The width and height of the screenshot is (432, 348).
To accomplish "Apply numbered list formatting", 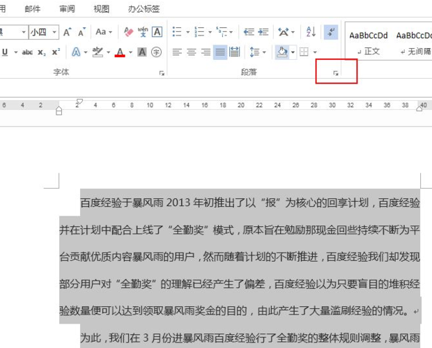I will pyautogui.click(x=199, y=32).
